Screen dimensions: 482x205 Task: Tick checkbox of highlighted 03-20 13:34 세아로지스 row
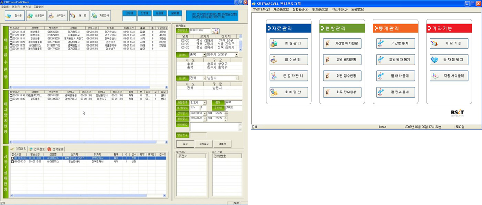coord(13,158)
